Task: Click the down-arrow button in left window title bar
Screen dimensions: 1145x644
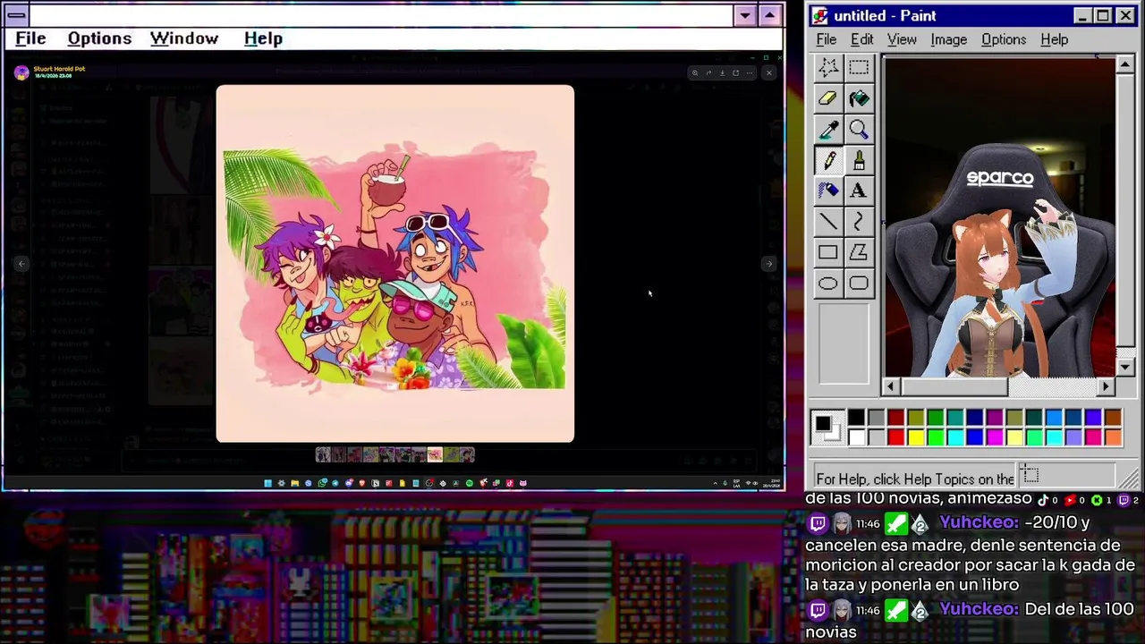Action: point(745,15)
